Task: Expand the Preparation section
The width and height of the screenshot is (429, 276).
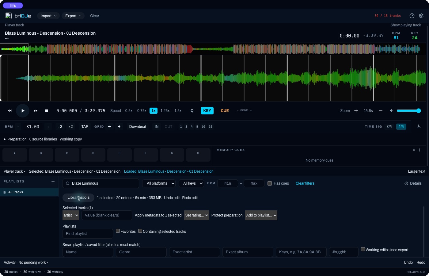Action: tap(43, 139)
